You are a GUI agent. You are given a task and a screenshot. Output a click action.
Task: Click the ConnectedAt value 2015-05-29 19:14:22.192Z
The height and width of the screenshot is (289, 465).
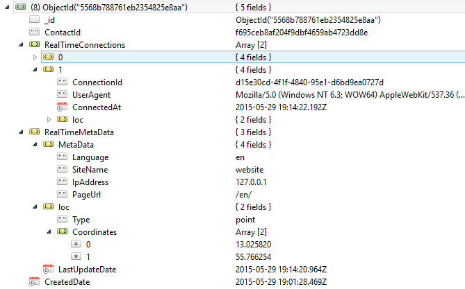click(281, 107)
